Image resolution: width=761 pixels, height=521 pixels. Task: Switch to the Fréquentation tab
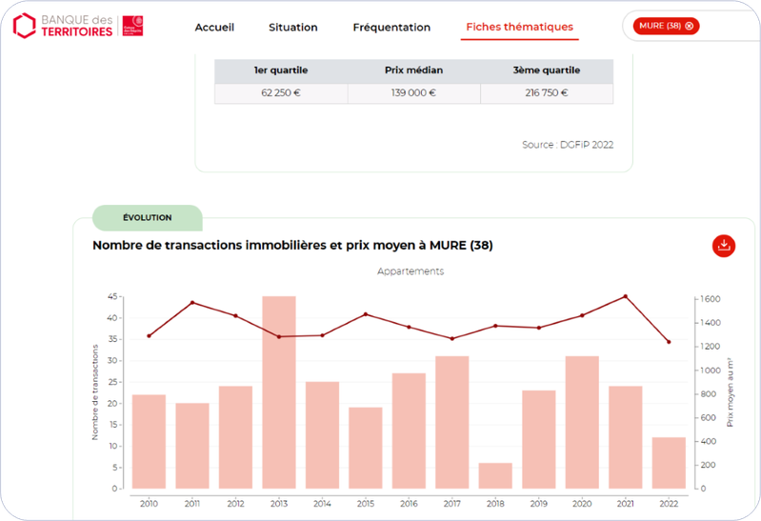pos(391,28)
